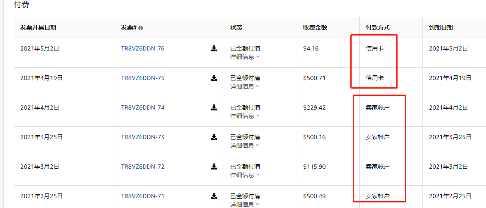Download invoice TR8VZ6DDN-73

coord(214,137)
